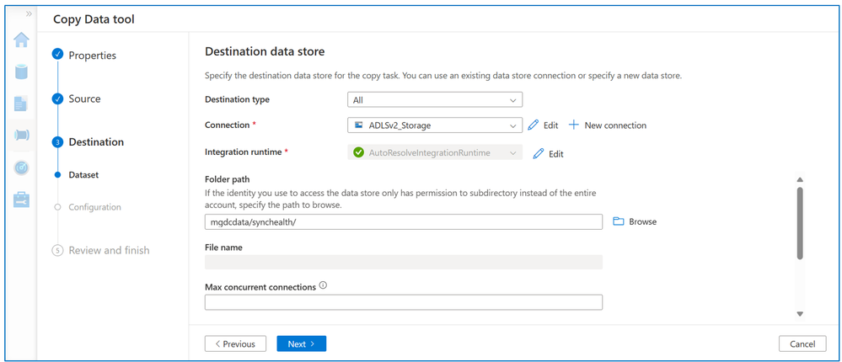This screenshot has height=362, width=842.
Task: Click the storage icon in Connection dropdown
Action: coord(358,125)
